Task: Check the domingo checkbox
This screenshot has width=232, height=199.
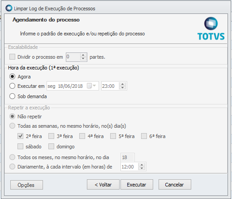Action: (x=51, y=147)
